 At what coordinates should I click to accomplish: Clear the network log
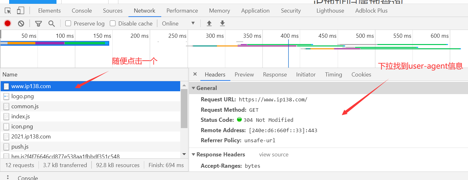[21, 23]
